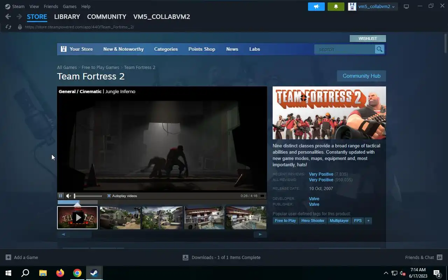This screenshot has width=448, height=280.
Task: Open the Downloads status icon
Action: [x=185, y=257]
